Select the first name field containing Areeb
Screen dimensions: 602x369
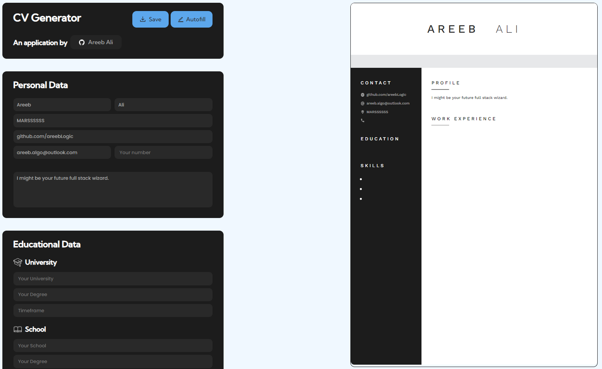(x=62, y=104)
